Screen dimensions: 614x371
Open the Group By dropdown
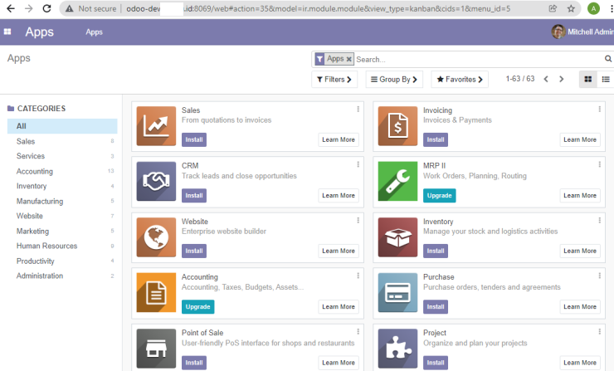[x=394, y=79]
